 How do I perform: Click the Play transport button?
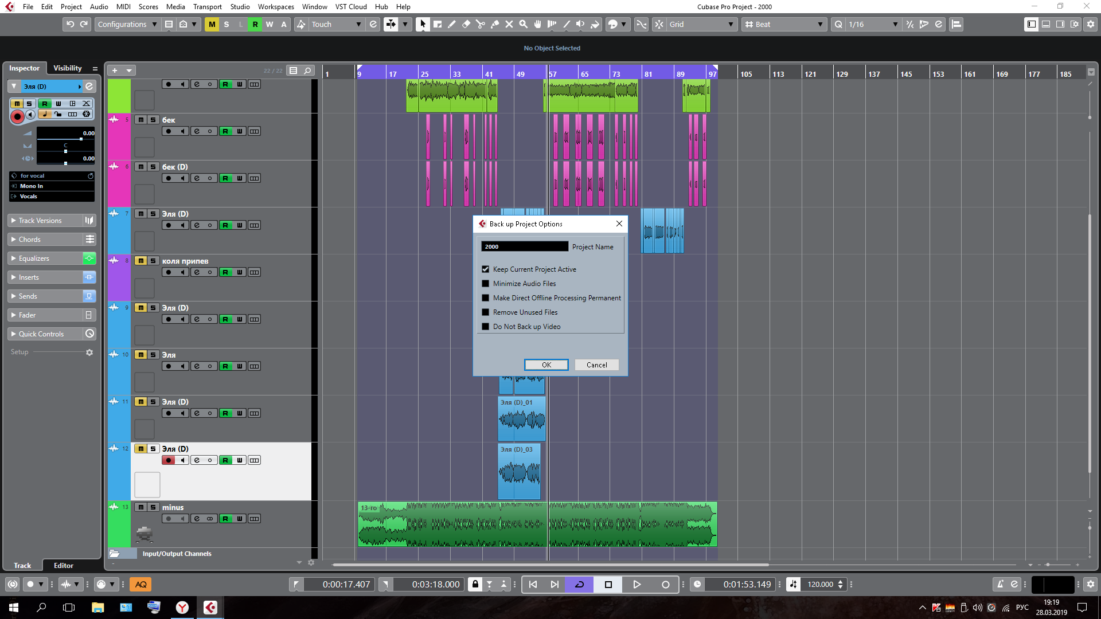pos(637,584)
